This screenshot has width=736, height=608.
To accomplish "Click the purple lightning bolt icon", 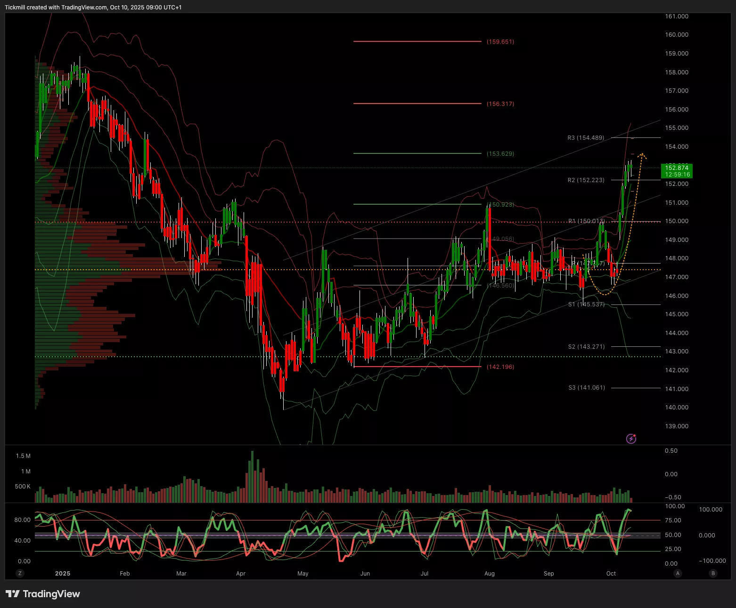I will click(631, 439).
